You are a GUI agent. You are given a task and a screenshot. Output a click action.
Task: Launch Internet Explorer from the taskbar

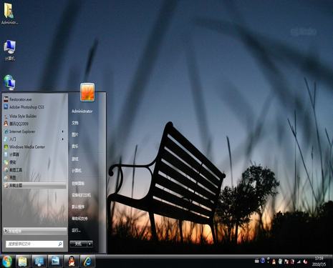(x=87, y=262)
